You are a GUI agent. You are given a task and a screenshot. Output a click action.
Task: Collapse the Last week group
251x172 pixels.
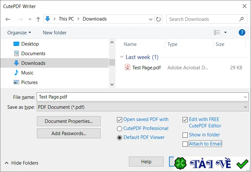tap(122, 57)
